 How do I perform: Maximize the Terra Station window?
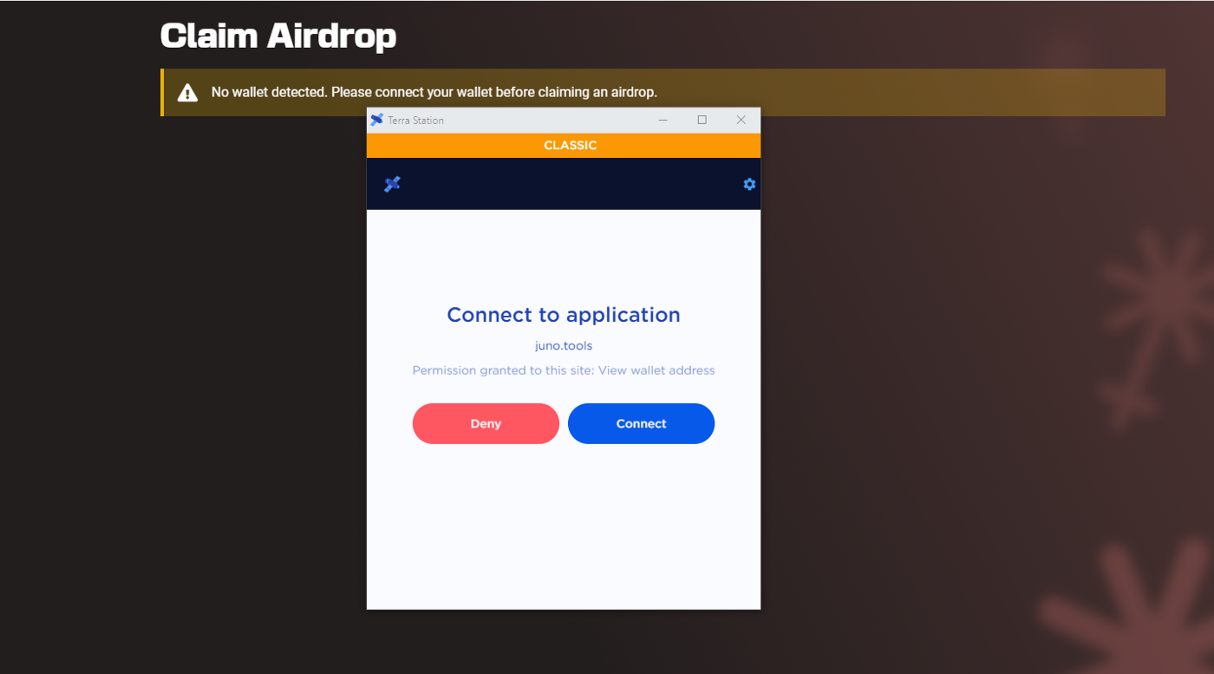(702, 120)
